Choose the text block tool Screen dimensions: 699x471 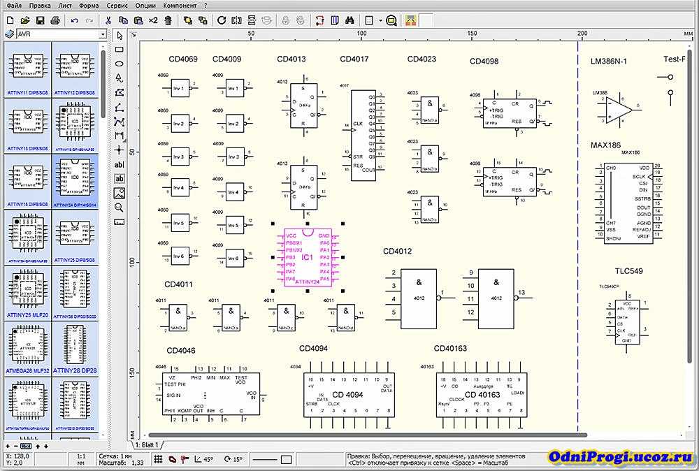[119, 179]
